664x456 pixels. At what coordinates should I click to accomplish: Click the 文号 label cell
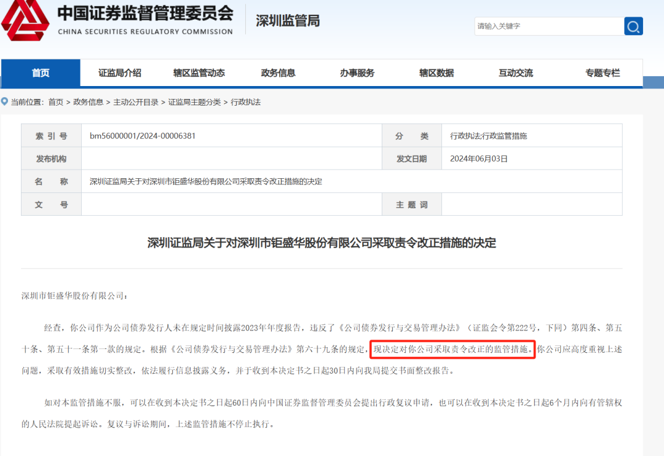(51, 205)
